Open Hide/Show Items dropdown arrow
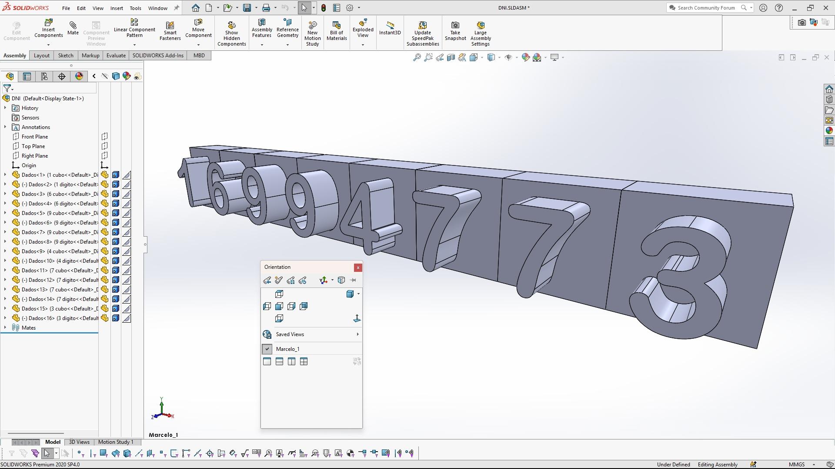Image resolution: width=835 pixels, height=469 pixels. click(x=516, y=57)
